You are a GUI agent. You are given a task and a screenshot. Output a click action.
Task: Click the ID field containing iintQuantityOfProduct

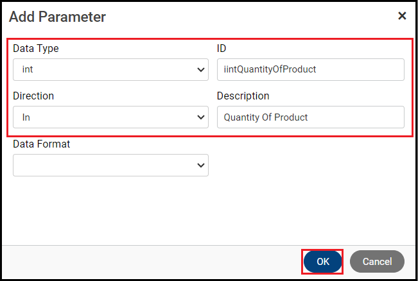point(311,70)
